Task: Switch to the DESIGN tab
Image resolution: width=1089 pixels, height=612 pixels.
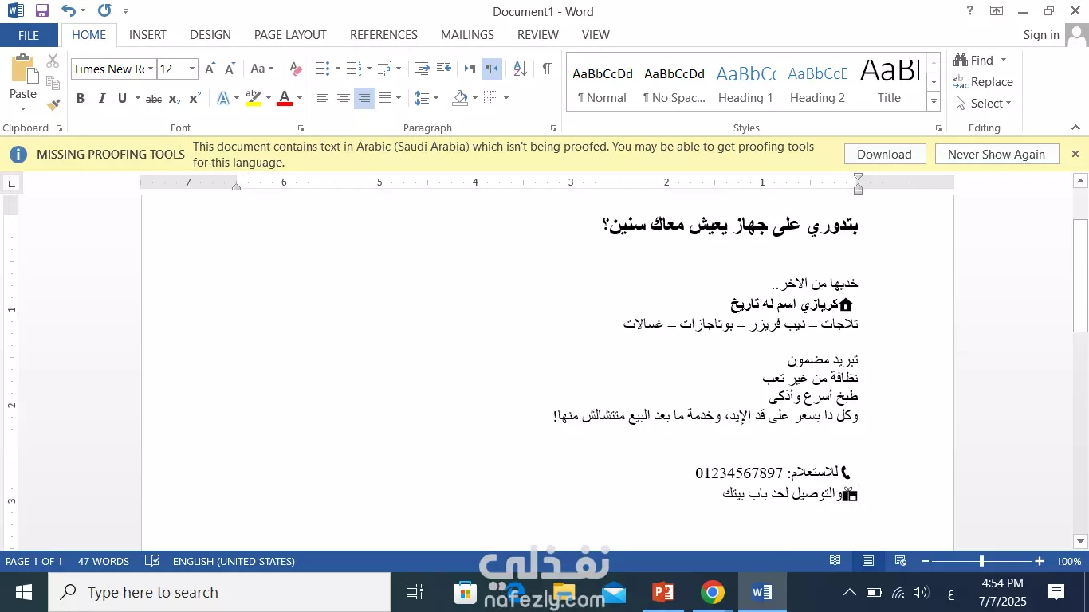Action: click(x=210, y=35)
